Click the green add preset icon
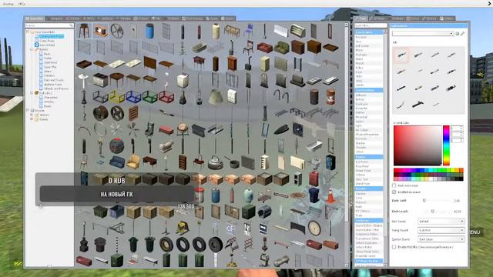 tap(458, 34)
